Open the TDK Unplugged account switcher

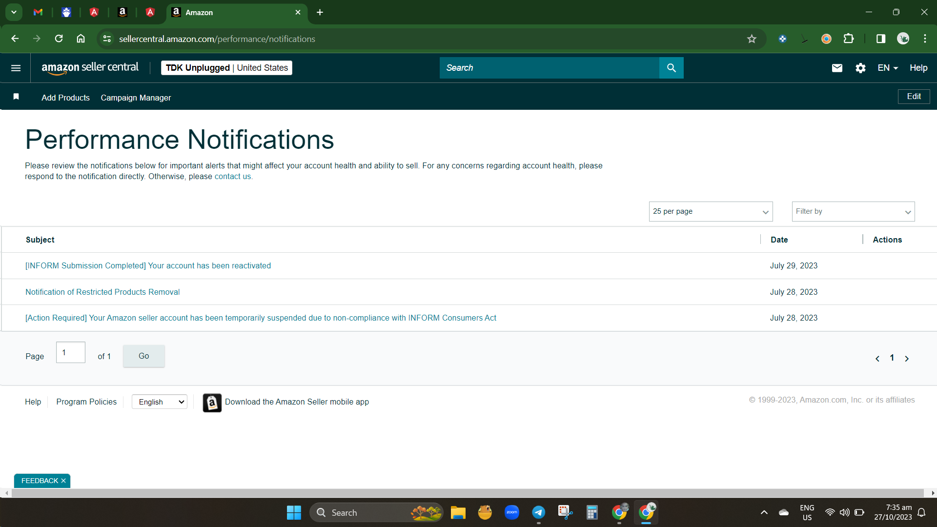point(226,68)
